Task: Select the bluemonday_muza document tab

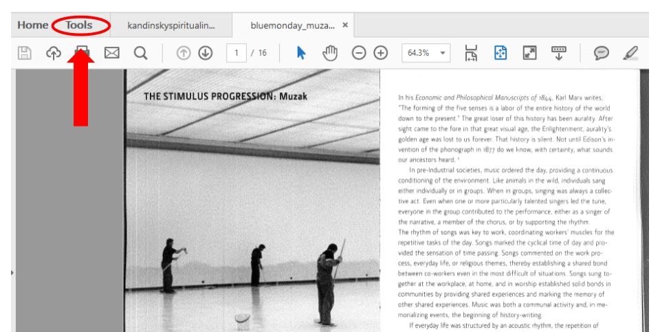Action: click(293, 25)
